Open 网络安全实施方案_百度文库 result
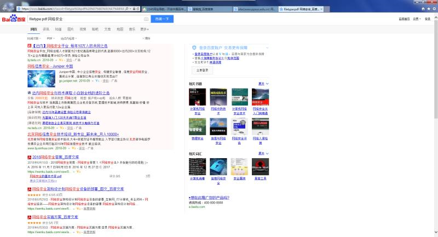 point(55,217)
